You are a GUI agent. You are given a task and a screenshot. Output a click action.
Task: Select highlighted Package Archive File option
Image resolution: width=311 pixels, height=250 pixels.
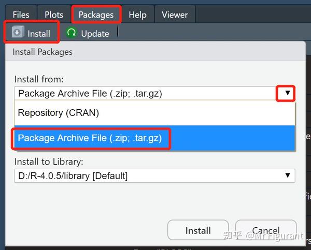coord(154,138)
